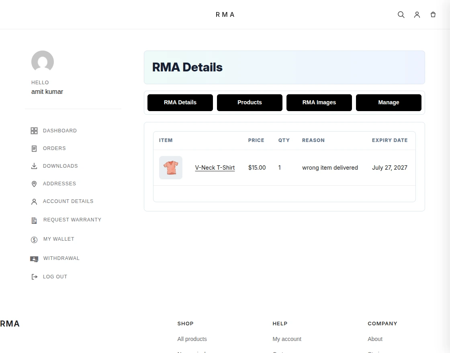Click the REASON column header

coord(313,140)
